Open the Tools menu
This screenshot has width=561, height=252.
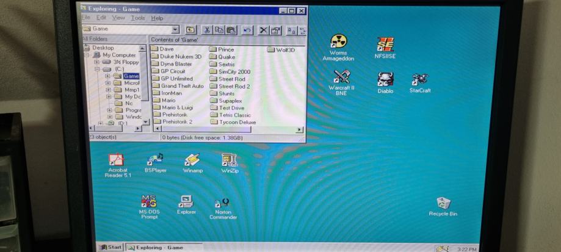138,18
